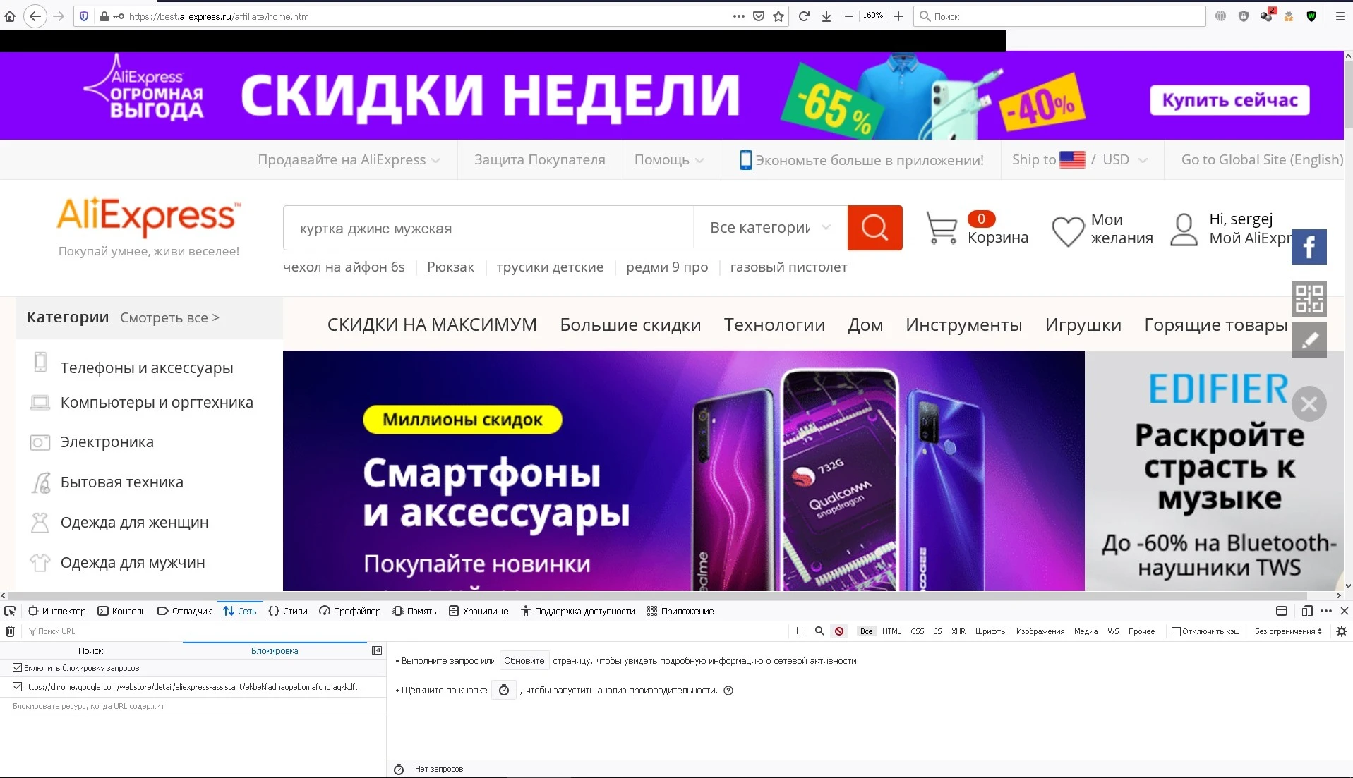Image resolution: width=1353 pixels, height=778 pixels.
Task: Zoom out with the minus button
Action: pos(849,16)
